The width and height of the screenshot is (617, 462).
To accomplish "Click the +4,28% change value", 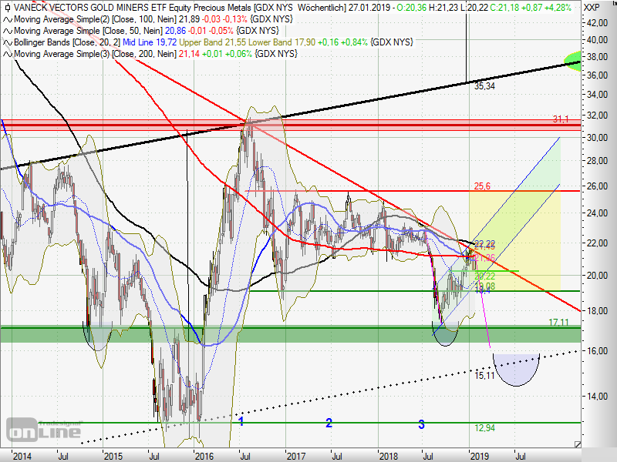I will tap(557, 8).
